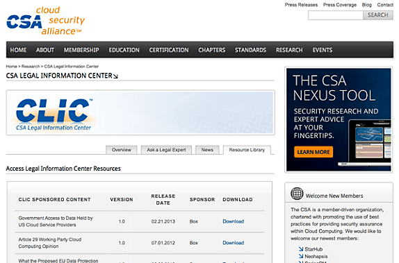This screenshot has width=399, height=263.
Task: Click the Access Legal Information Center Resources heading
Action: (63, 169)
